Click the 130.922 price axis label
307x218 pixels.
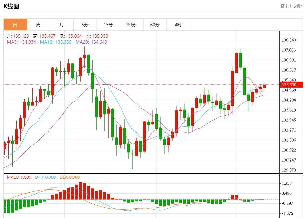coord(289,150)
